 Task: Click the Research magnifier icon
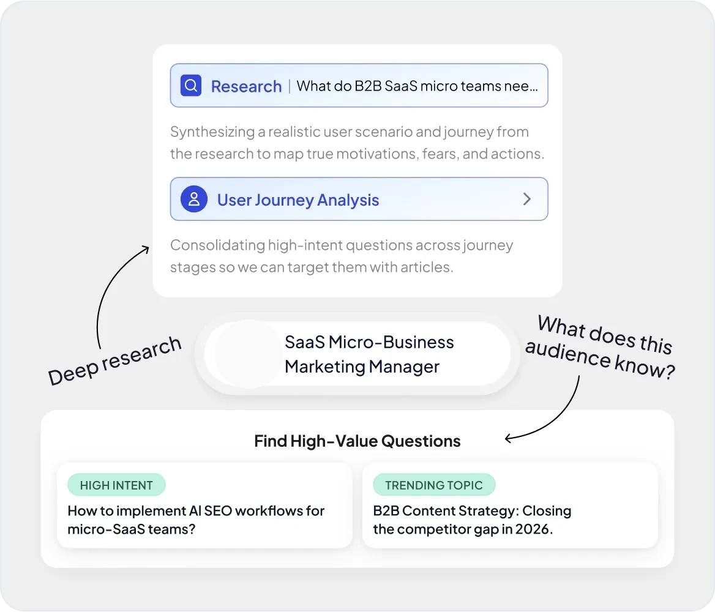click(191, 85)
